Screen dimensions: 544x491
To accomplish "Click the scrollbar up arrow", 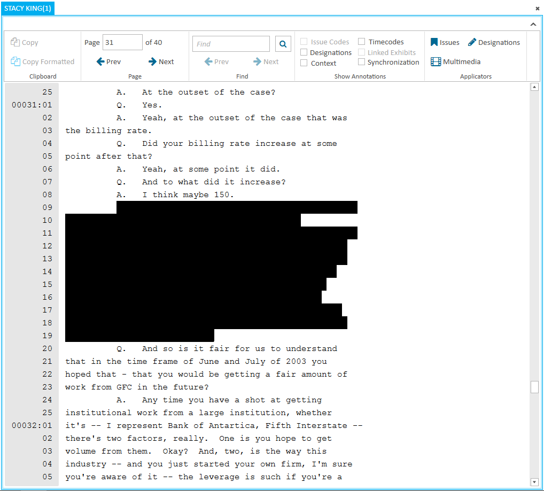I will 534,87.
